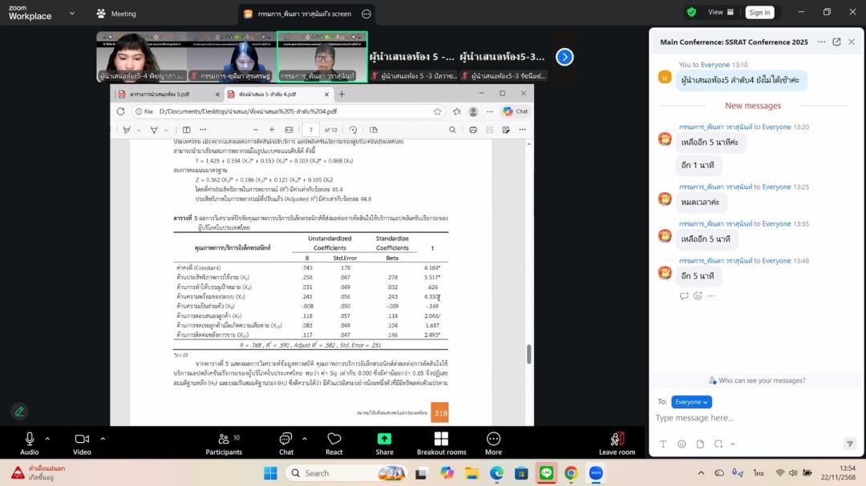Open the React emoji menu
Image resolution: width=866 pixels, height=486 pixels.
click(x=334, y=444)
